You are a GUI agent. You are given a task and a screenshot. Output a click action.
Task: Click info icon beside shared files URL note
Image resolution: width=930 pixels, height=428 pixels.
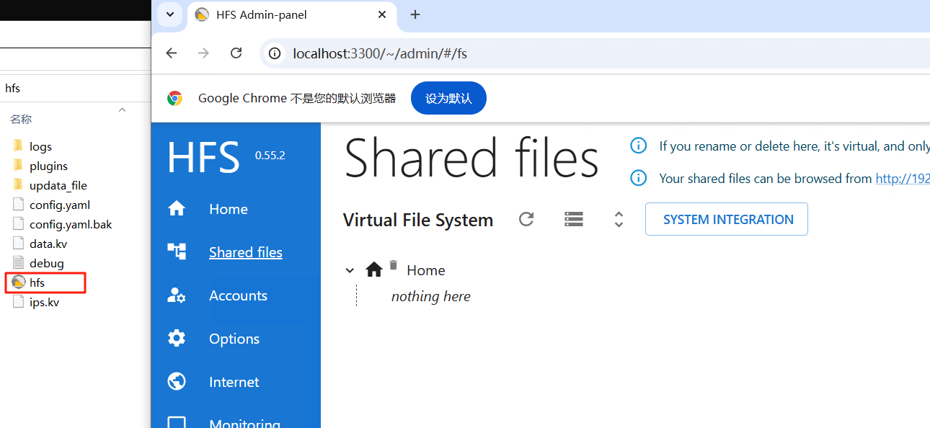638,178
